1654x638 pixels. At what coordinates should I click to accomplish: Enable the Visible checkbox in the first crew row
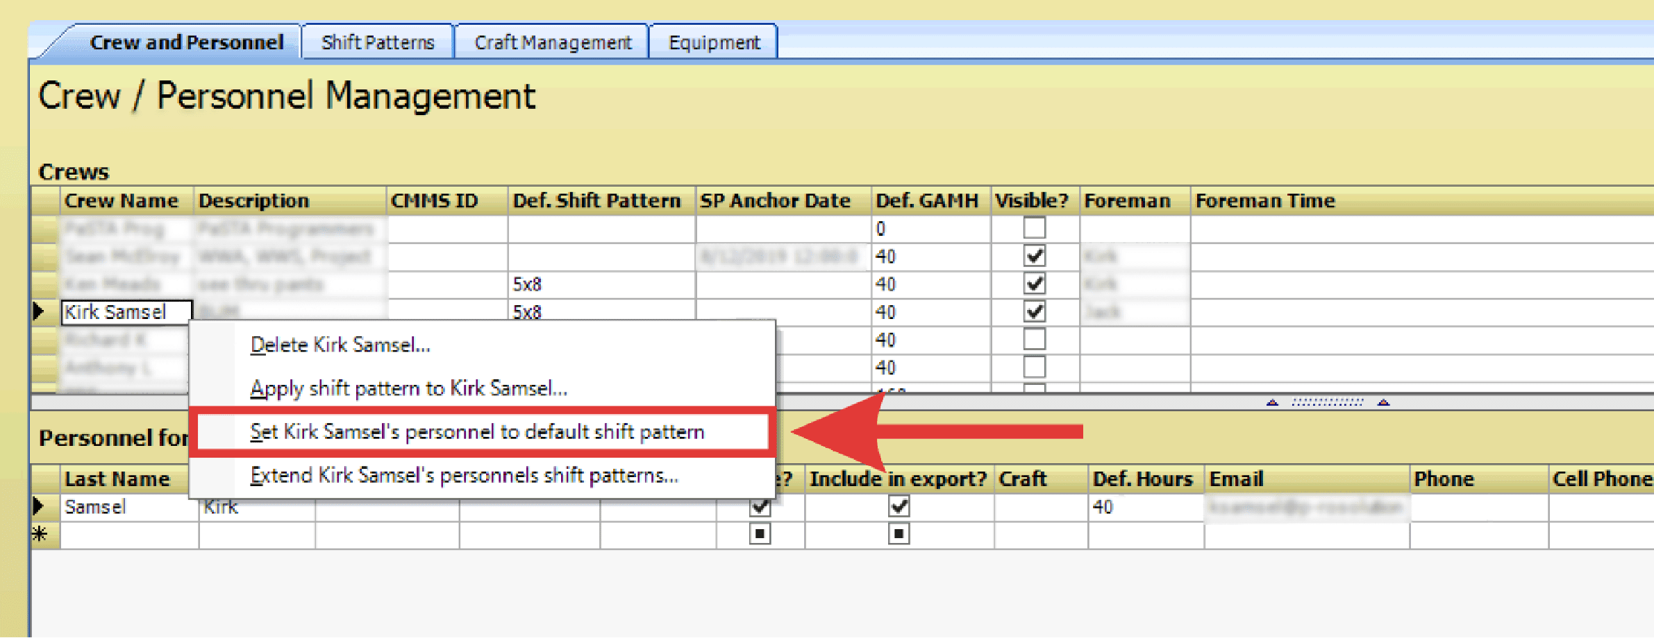[1034, 228]
